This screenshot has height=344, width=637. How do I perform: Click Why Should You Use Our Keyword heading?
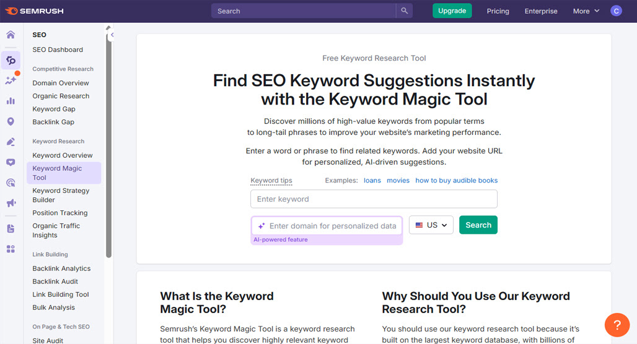coord(476,302)
